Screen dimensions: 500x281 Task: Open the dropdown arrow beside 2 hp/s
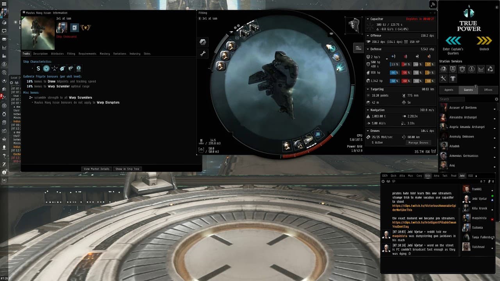click(x=387, y=59)
